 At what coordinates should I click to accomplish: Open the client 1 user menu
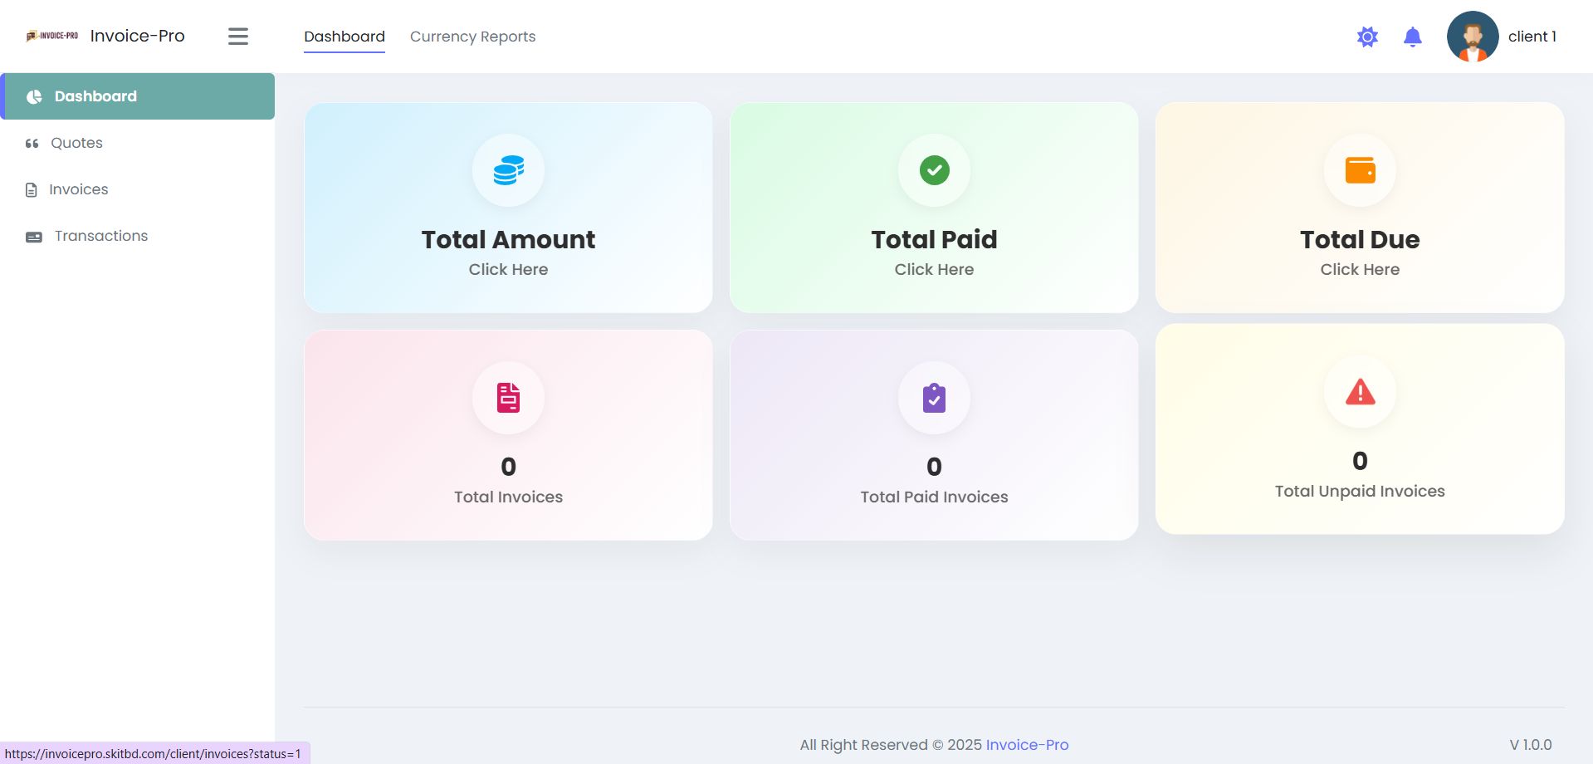click(1532, 37)
